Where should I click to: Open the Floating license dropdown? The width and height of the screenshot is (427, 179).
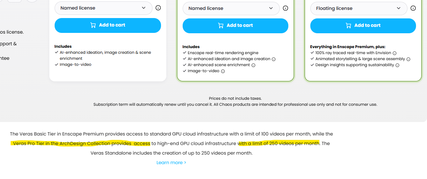pos(358,8)
